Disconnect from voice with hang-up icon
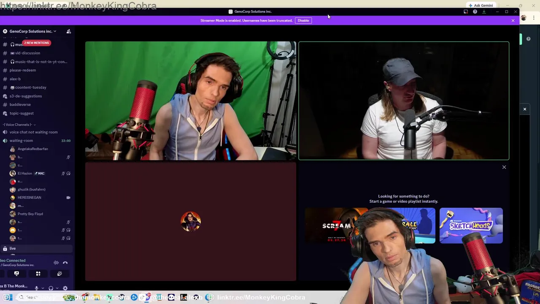The image size is (540, 304). pyautogui.click(x=65, y=263)
